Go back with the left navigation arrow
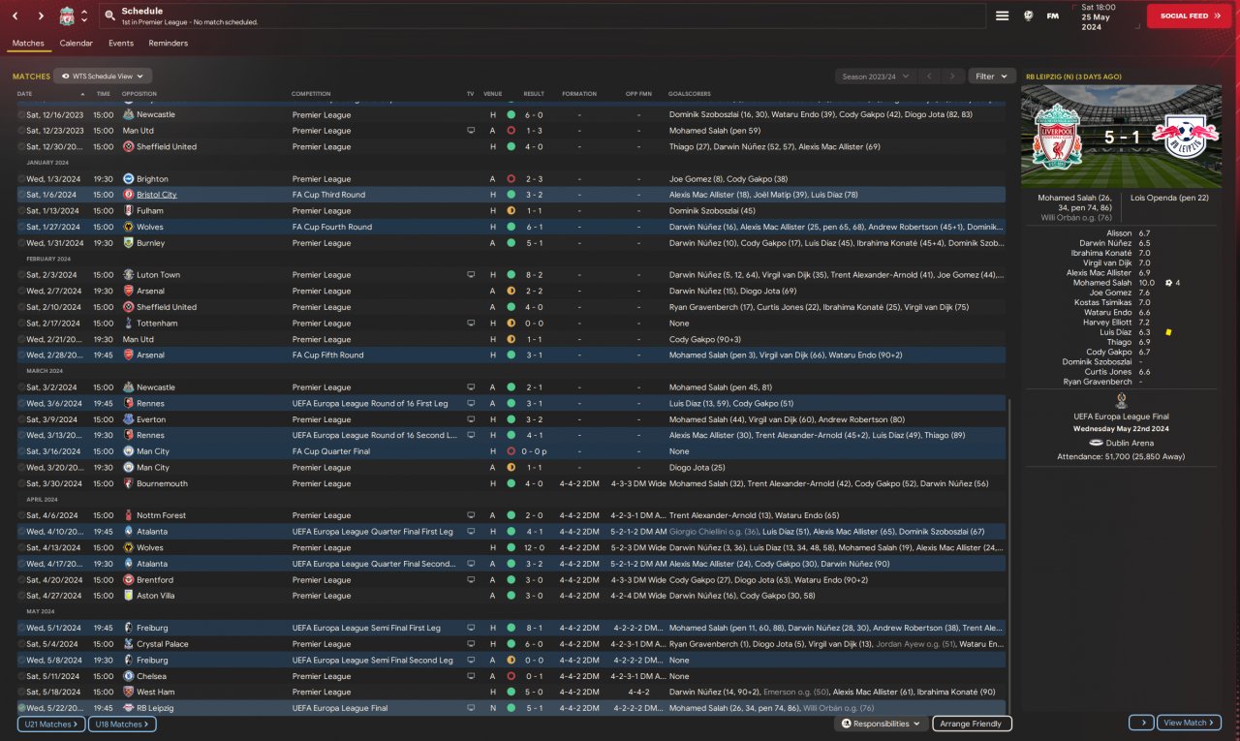 coord(15,16)
